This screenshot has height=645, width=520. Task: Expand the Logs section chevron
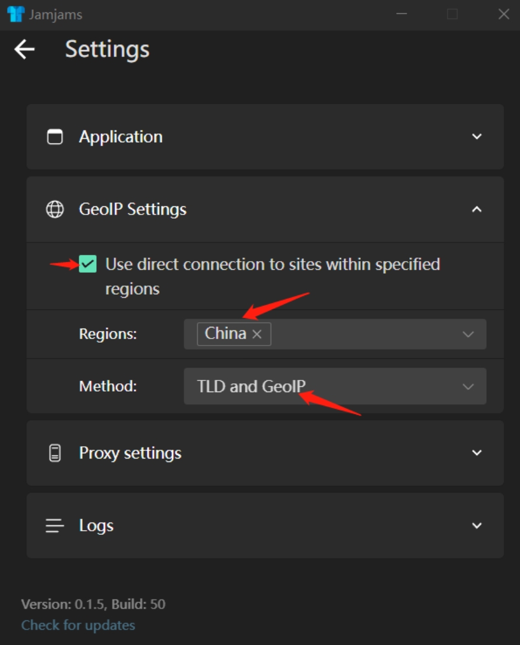click(x=477, y=526)
